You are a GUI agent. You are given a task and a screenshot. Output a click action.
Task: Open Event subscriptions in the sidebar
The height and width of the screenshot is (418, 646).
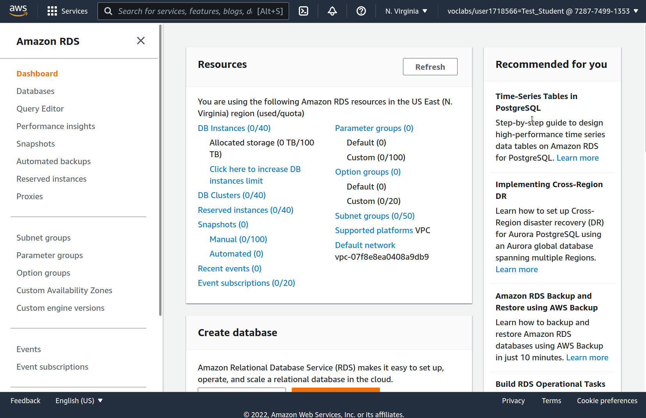point(52,367)
